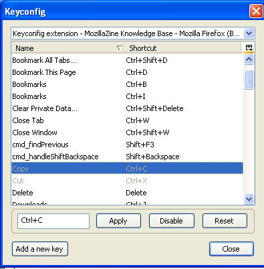Select the cmd_handleShiftBackspace row
This screenshot has height=269, width=264.
click(x=127, y=157)
